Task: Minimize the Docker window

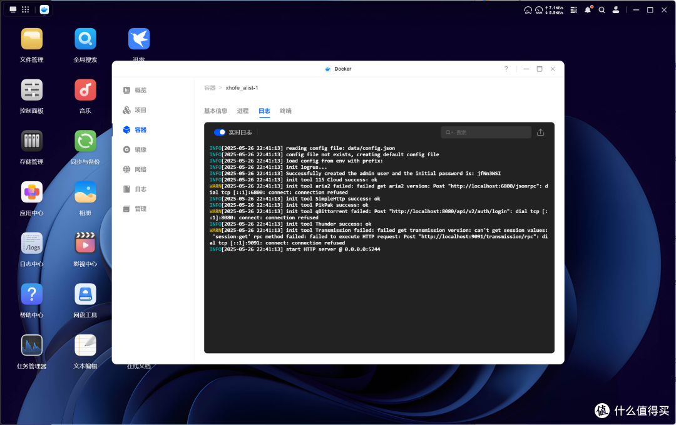Action: (526, 69)
